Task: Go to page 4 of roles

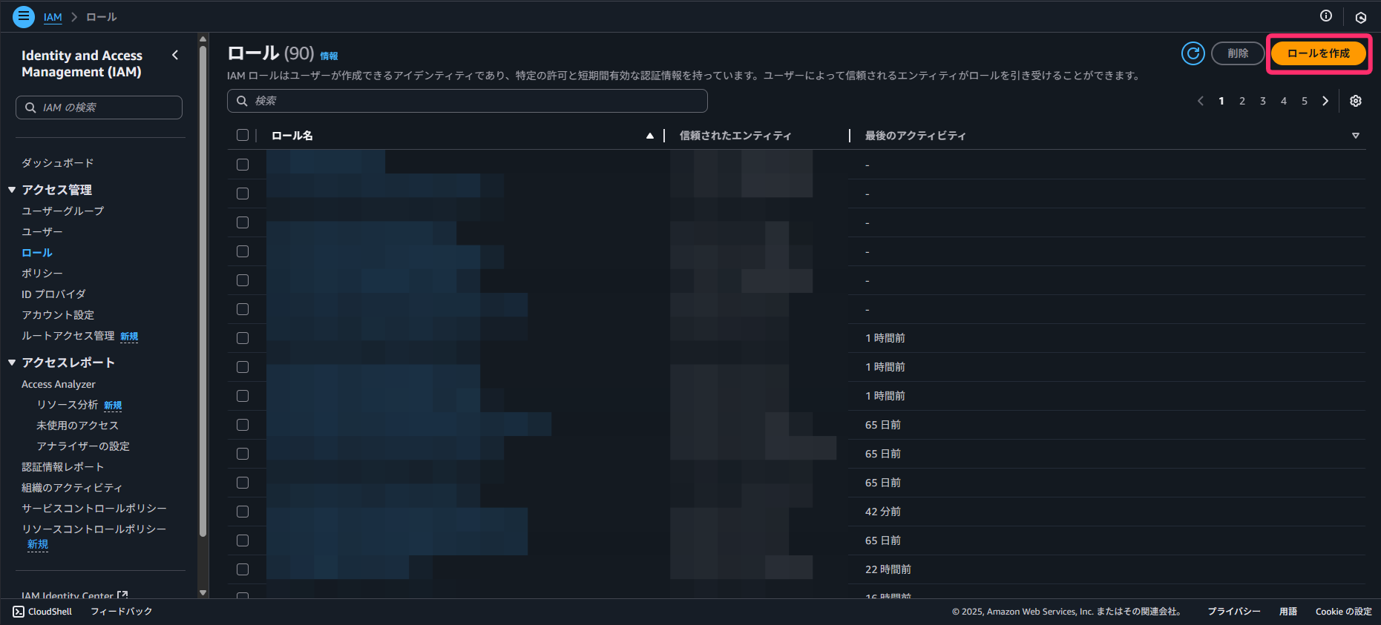Action: (x=1284, y=101)
